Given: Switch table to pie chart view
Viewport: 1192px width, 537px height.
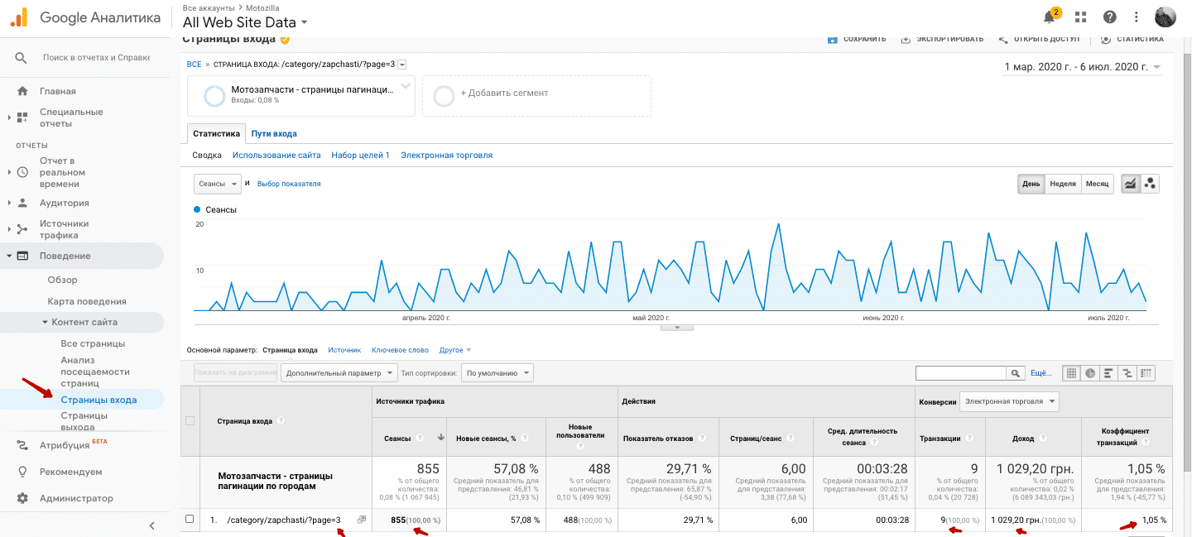Looking at the screenshot, I should pyautogui.click(x=1090, y=373).
